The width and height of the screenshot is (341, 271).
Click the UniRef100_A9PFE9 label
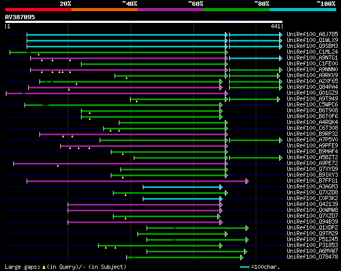[312, 145]
